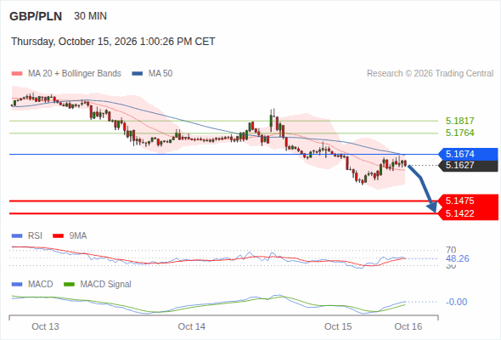Click the RSI blue legend swatch

[17, 236]
